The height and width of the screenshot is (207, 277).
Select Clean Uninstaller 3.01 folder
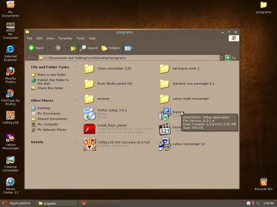tap(108, 68)
